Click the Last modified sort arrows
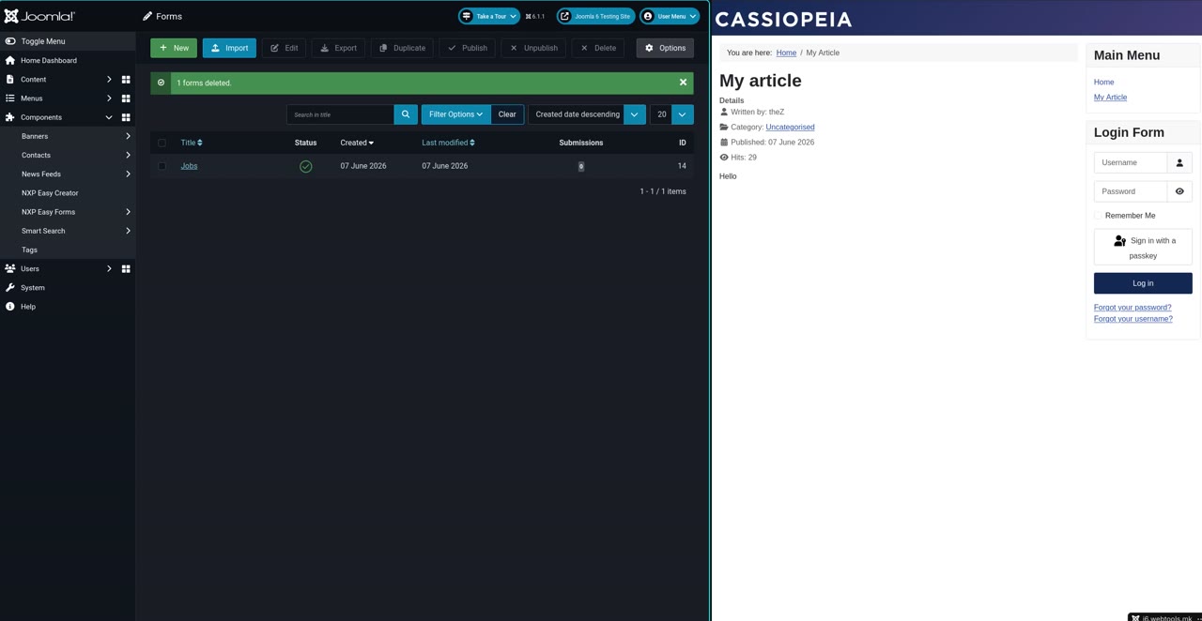The height and width of the screenshot is (621, 1202). coord(472,143)
